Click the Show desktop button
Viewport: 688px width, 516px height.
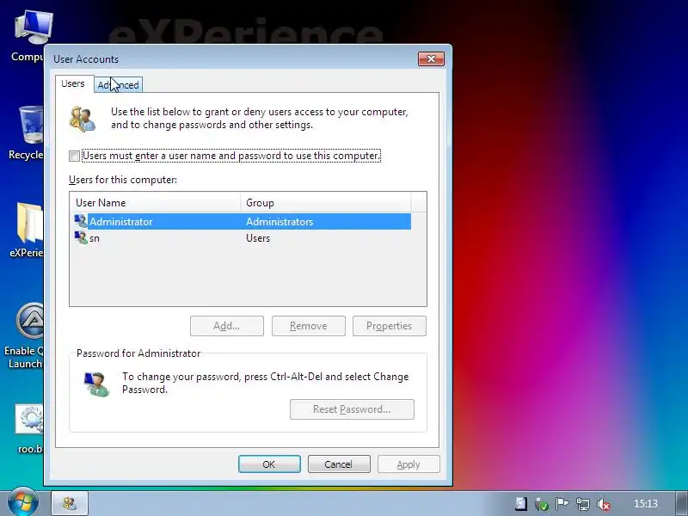click(x=681, y=503)
